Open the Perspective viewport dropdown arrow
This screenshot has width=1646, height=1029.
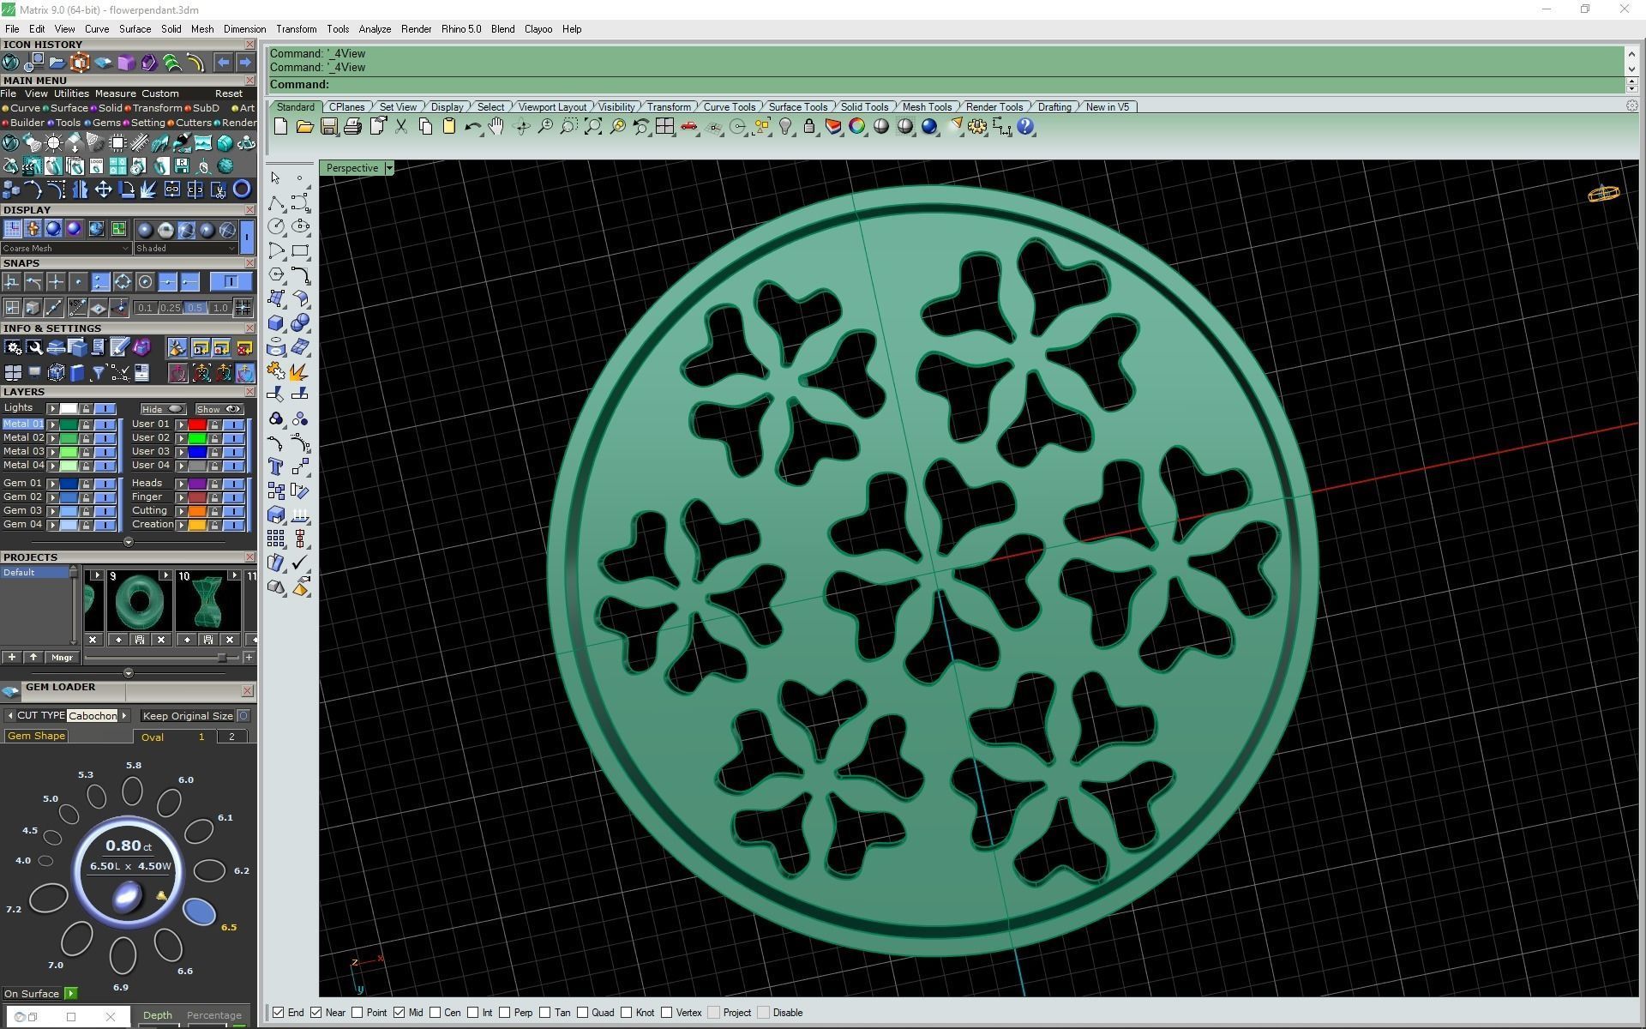389,168
